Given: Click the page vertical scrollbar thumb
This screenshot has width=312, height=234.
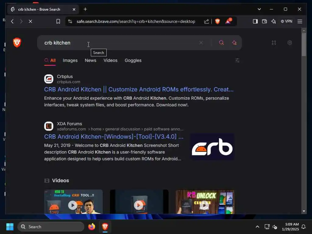Looking at the screenshot, I should tap(304, 44).
